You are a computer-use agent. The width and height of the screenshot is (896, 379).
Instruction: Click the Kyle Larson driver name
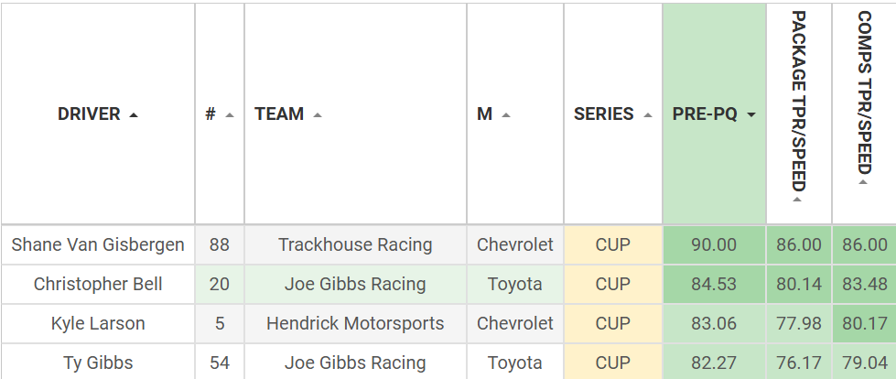click(x=98, y=323)
